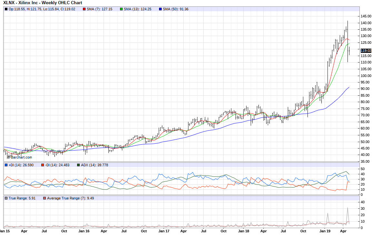Click the highlighted 119.02 current price label
The height and width of the screenshot is (241, 373).
[366, 51]
